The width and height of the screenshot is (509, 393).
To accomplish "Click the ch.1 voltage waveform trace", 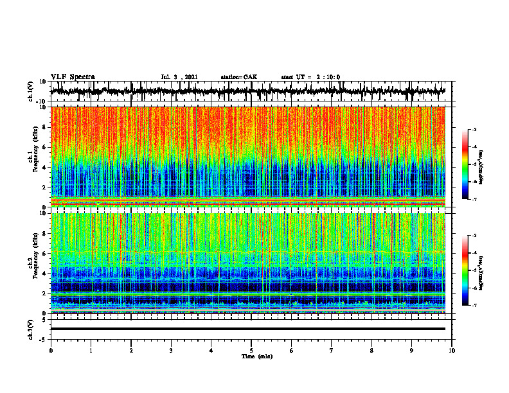I will (x=248, y=91).
